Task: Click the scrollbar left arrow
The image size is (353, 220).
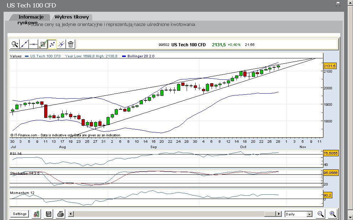Action: (71, 214)
